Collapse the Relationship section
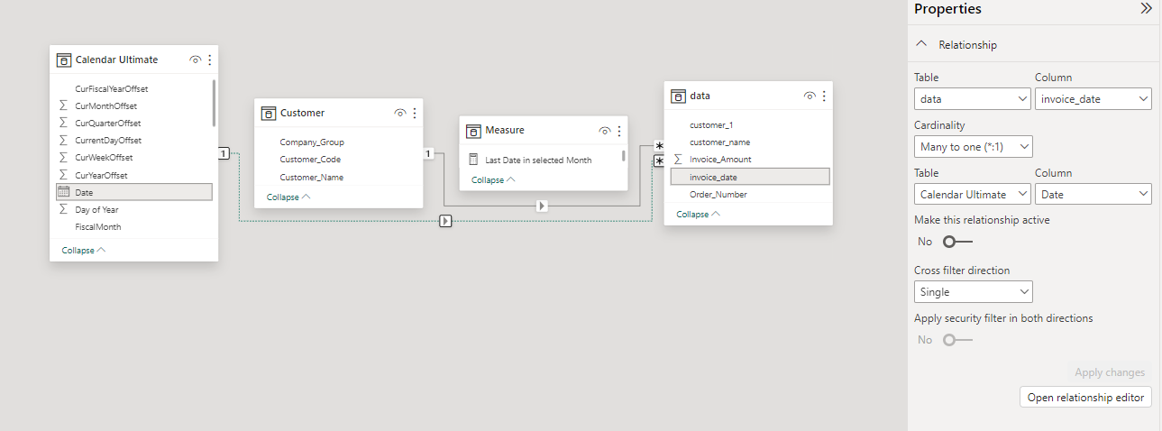Viewport: 1162px width, 431px height. (x=920, y=44)
